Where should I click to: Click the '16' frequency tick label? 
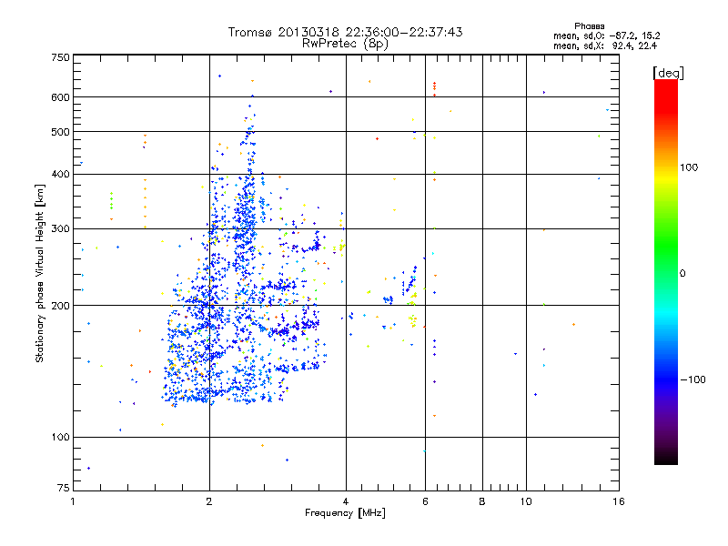[619, 501]
